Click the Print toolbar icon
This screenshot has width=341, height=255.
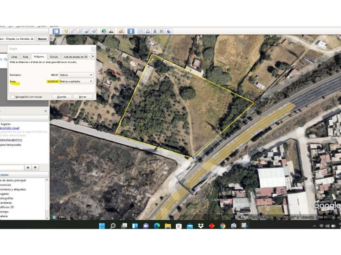point(148,31)
